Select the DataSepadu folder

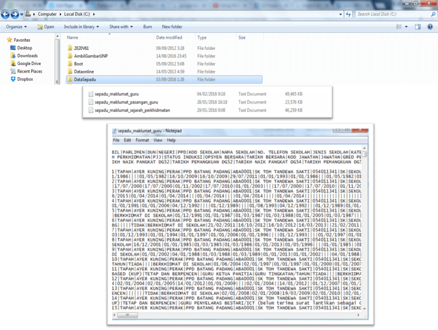[84, 79]
